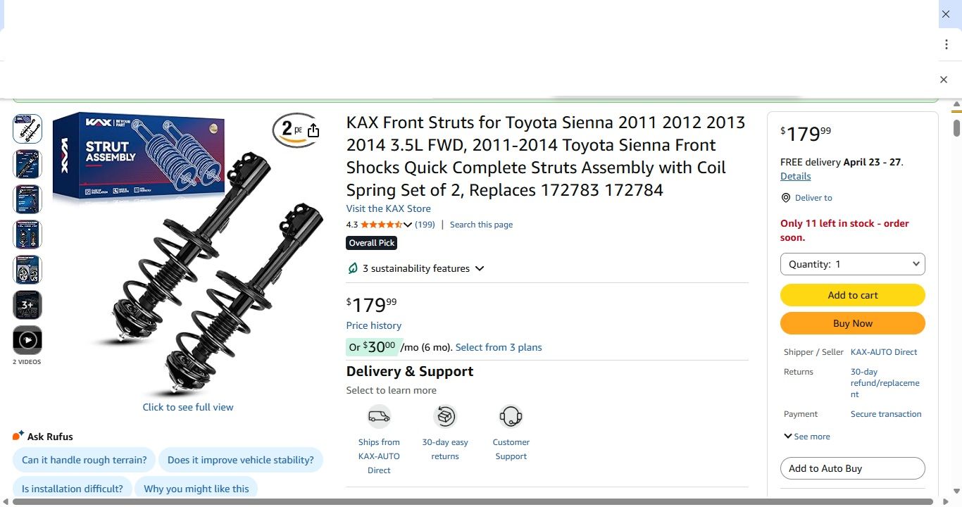Viewport: 962px width, 507px height.
Task: Click Add to Auto Buy button
Action: pyautogui.click(x=852, y=468)
